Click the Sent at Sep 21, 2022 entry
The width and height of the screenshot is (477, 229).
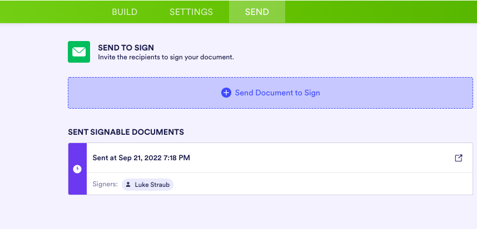click(x=141, y=158)
